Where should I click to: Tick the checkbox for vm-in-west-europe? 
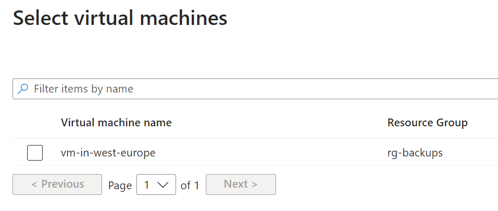(35, 153)
